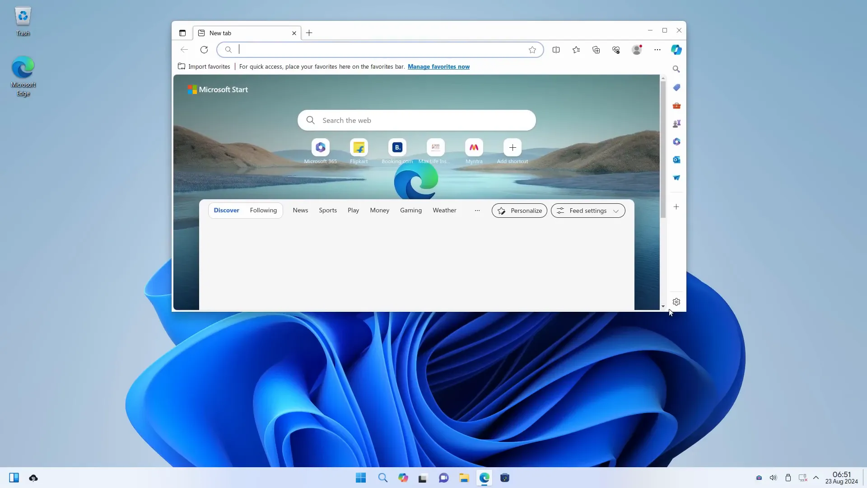Show hidden tray icons chevron
867x488 pixels.
point(816,478)
